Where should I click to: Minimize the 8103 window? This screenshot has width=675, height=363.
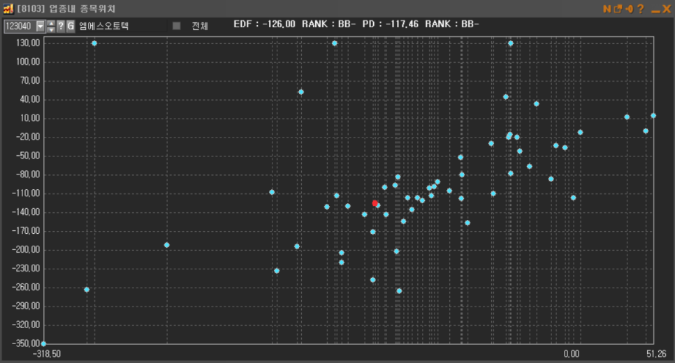(x=655, y=11)
